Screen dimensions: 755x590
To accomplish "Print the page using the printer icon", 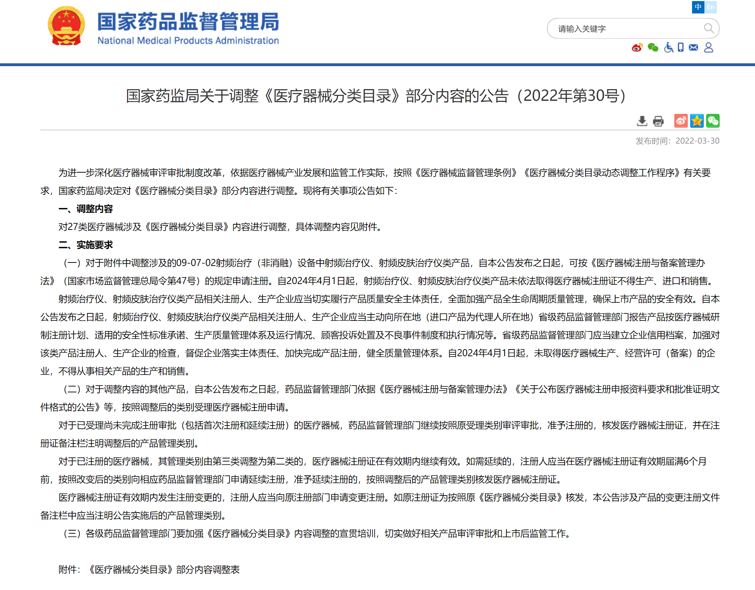I will 658,121.
